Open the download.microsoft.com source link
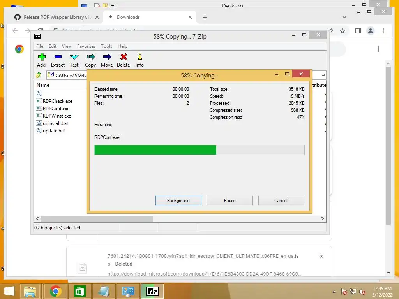 [x=204, y=274]
